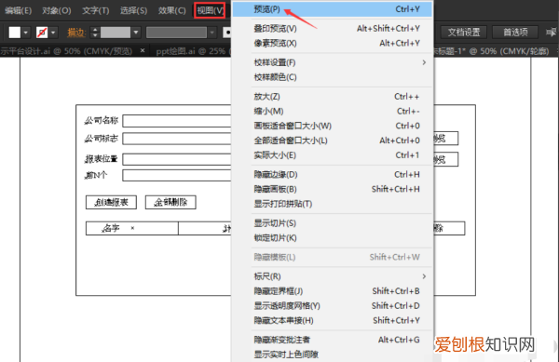Switch to the 示平台设计.ai document tab
Image resolution: width=559 pixels, height=362 pixels.
coord(66,51)
